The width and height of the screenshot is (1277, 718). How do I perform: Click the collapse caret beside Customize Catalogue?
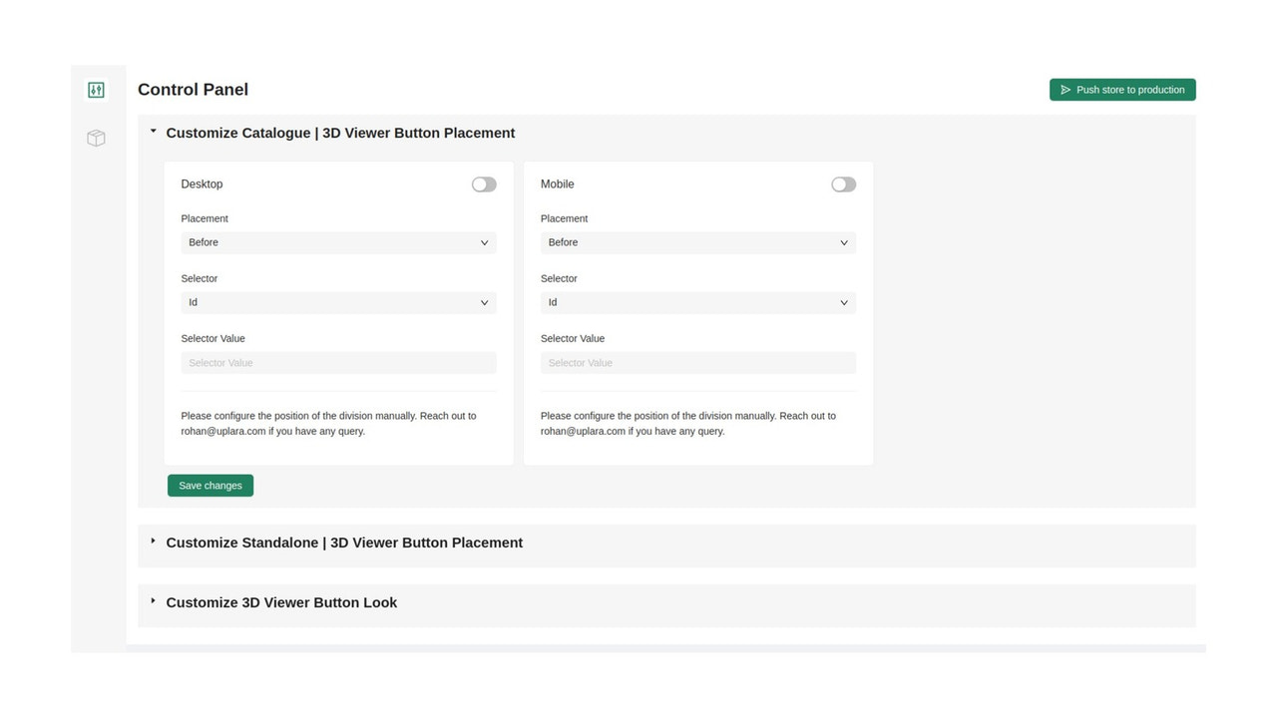click(x=153, y=131)
